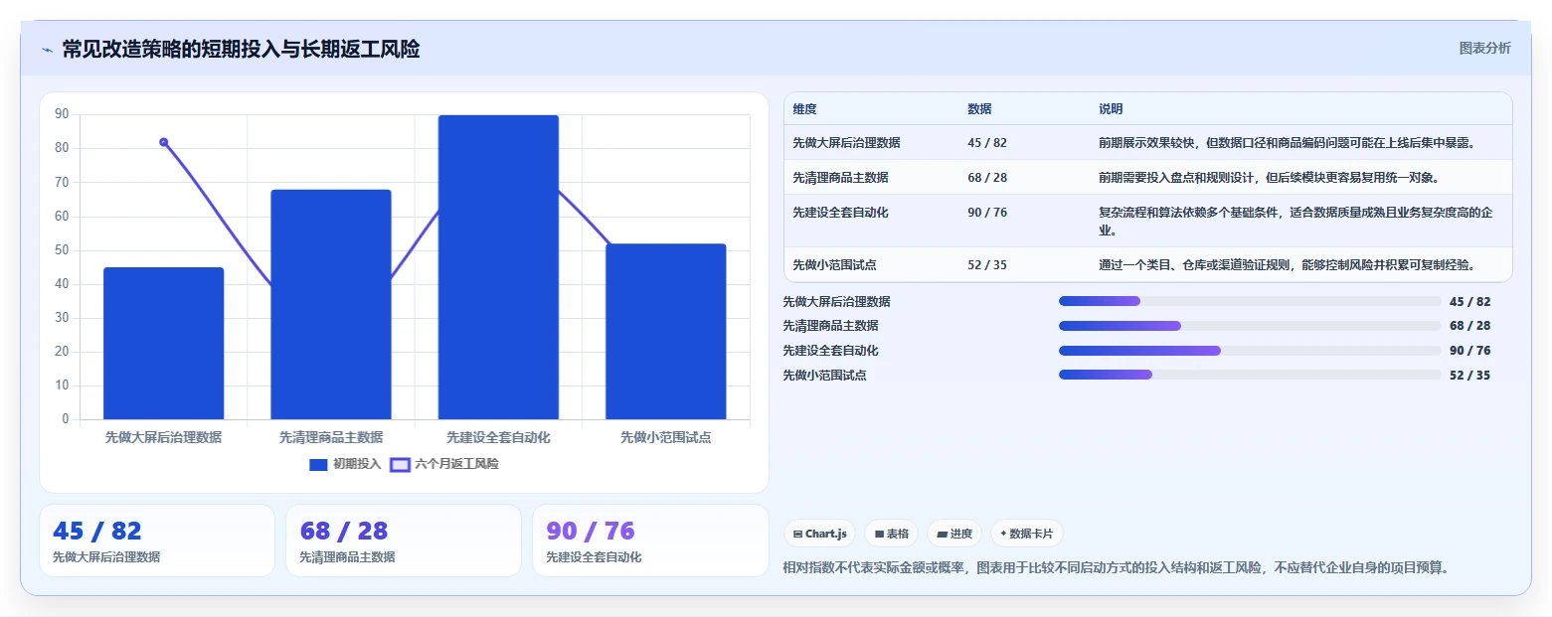
Task: Open the 68 / 28 data card
Action: tap(404, 540)
